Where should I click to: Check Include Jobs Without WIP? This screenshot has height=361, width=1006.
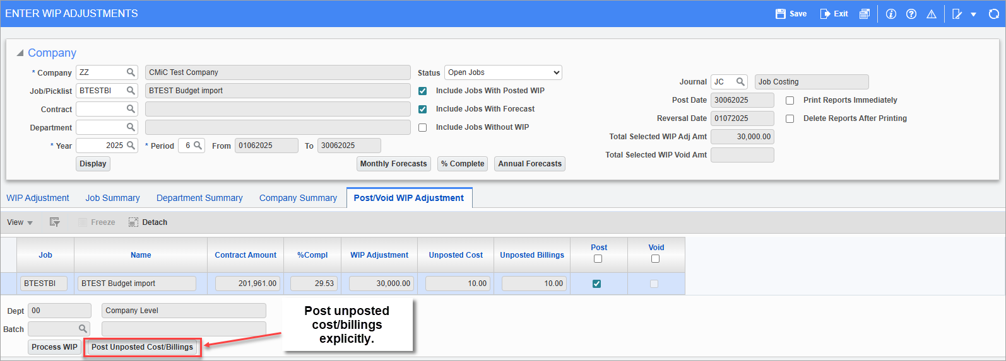coord(423,128)
